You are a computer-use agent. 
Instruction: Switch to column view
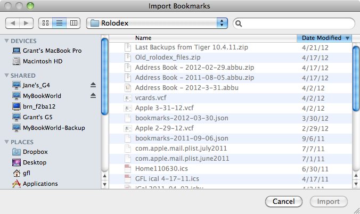(73, 23)
